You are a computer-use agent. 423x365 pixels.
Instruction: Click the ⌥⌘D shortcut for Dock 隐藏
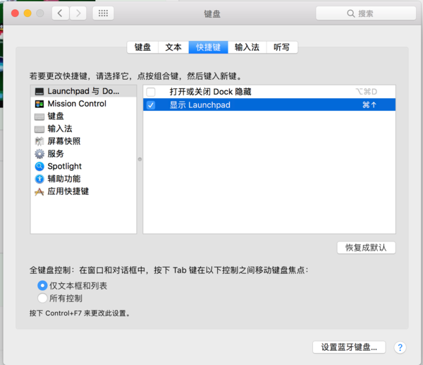[367, 92]
